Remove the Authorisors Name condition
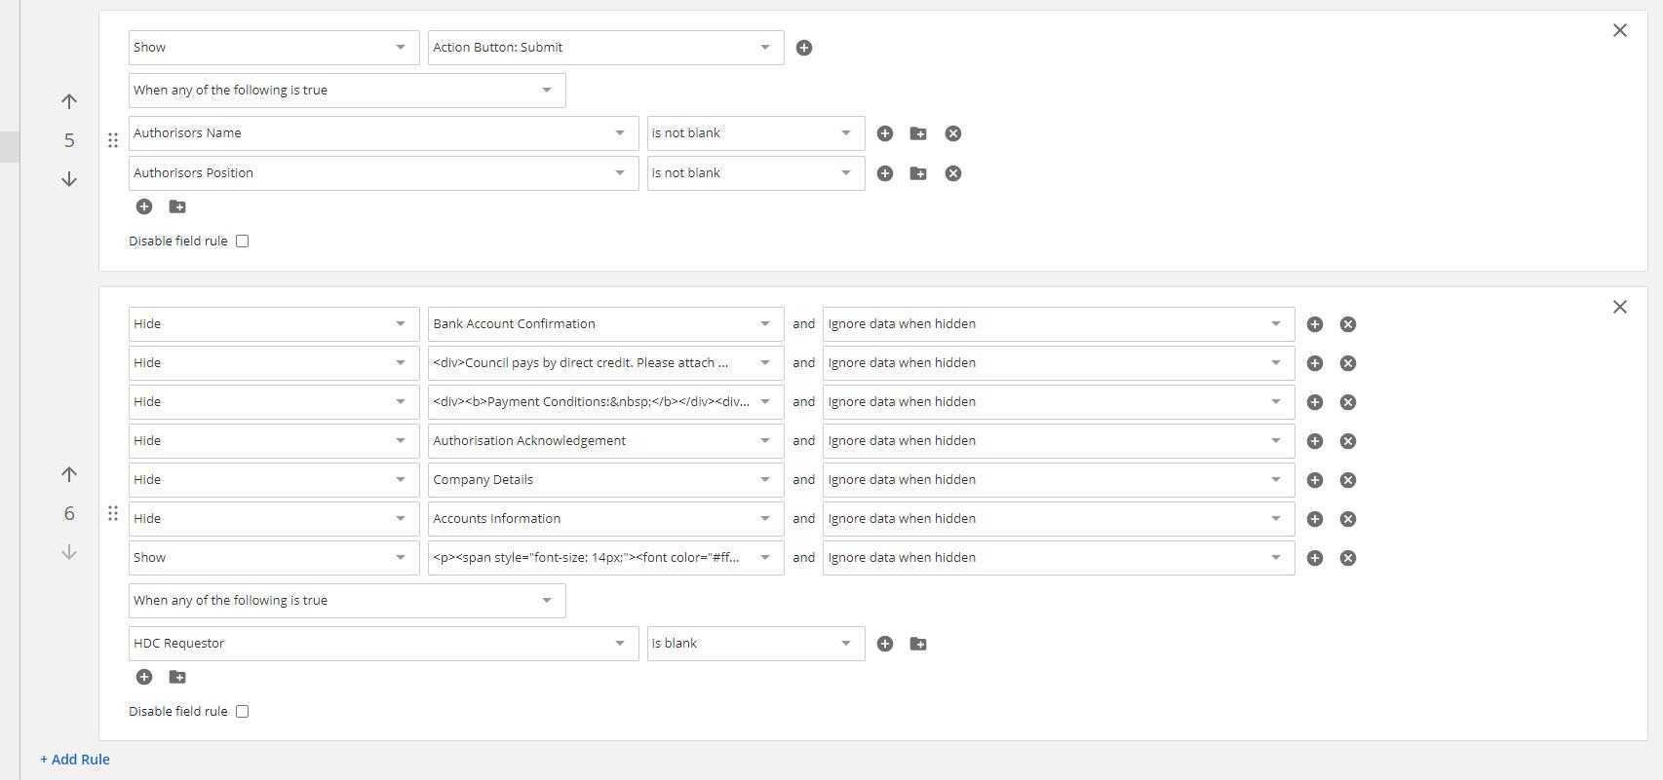Screen dimensions: 1663x780 pyautogui.click(x=952, y=133)
